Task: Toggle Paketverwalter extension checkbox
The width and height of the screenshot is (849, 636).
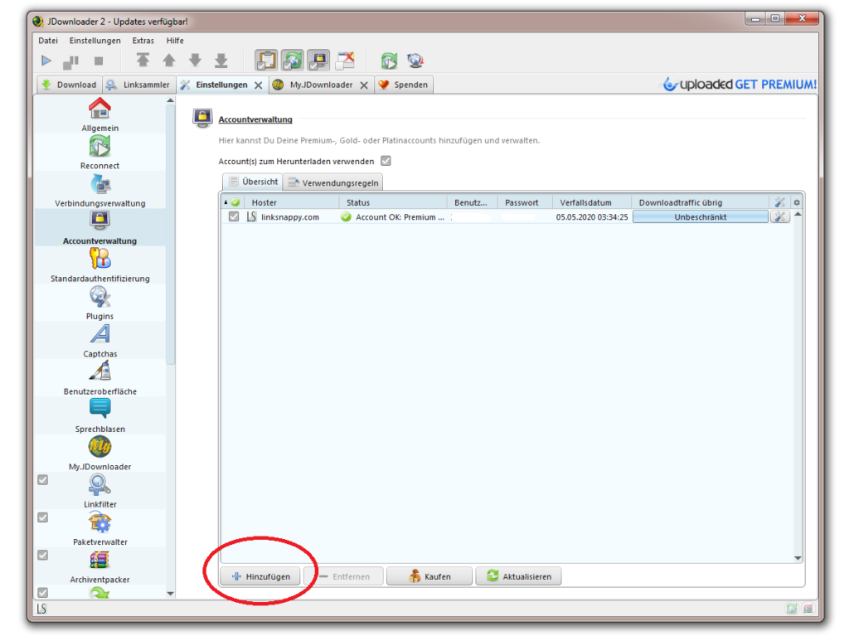Action: [x=43, y=517]
